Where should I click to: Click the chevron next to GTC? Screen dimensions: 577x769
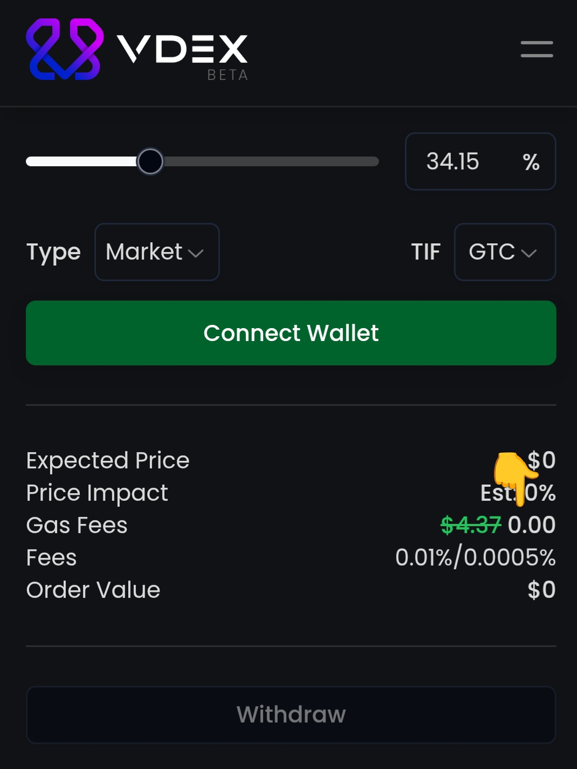click(x=529, y=253)
